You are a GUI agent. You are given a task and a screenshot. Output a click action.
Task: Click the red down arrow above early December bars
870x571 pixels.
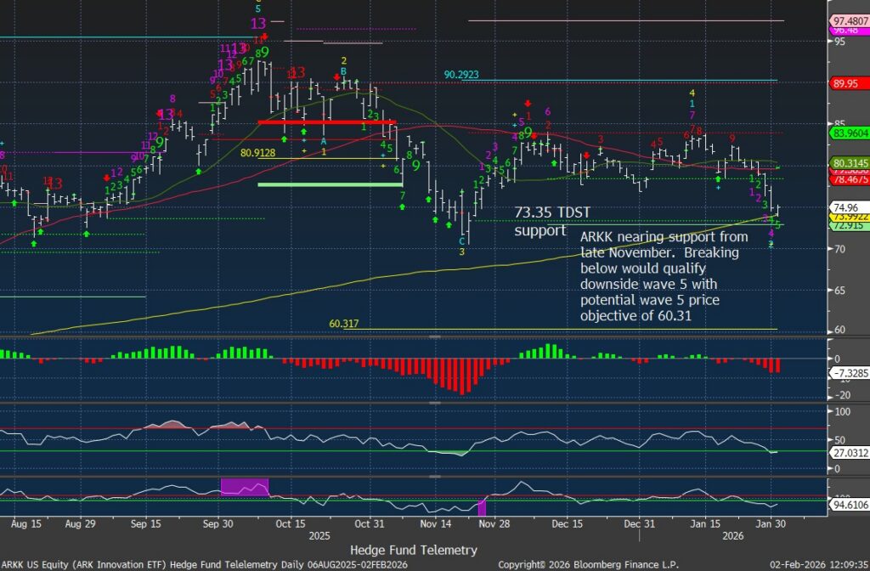[528, 103]
